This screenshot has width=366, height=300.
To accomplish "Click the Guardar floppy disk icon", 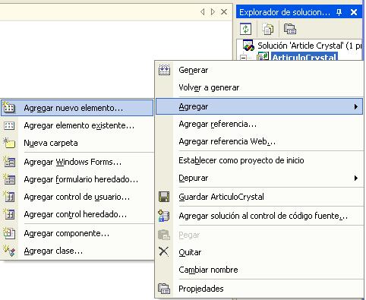I will click(x=164, y=197).
